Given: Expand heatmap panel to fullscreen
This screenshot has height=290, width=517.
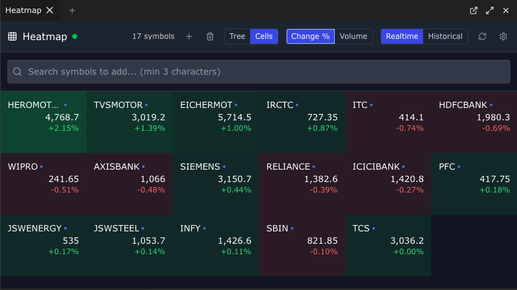Looking at the screenshot, I should (x=490, y=10).
